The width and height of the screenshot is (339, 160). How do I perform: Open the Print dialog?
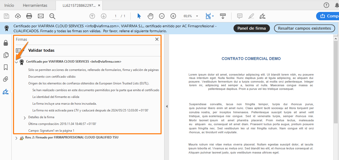tap(29, 16)
